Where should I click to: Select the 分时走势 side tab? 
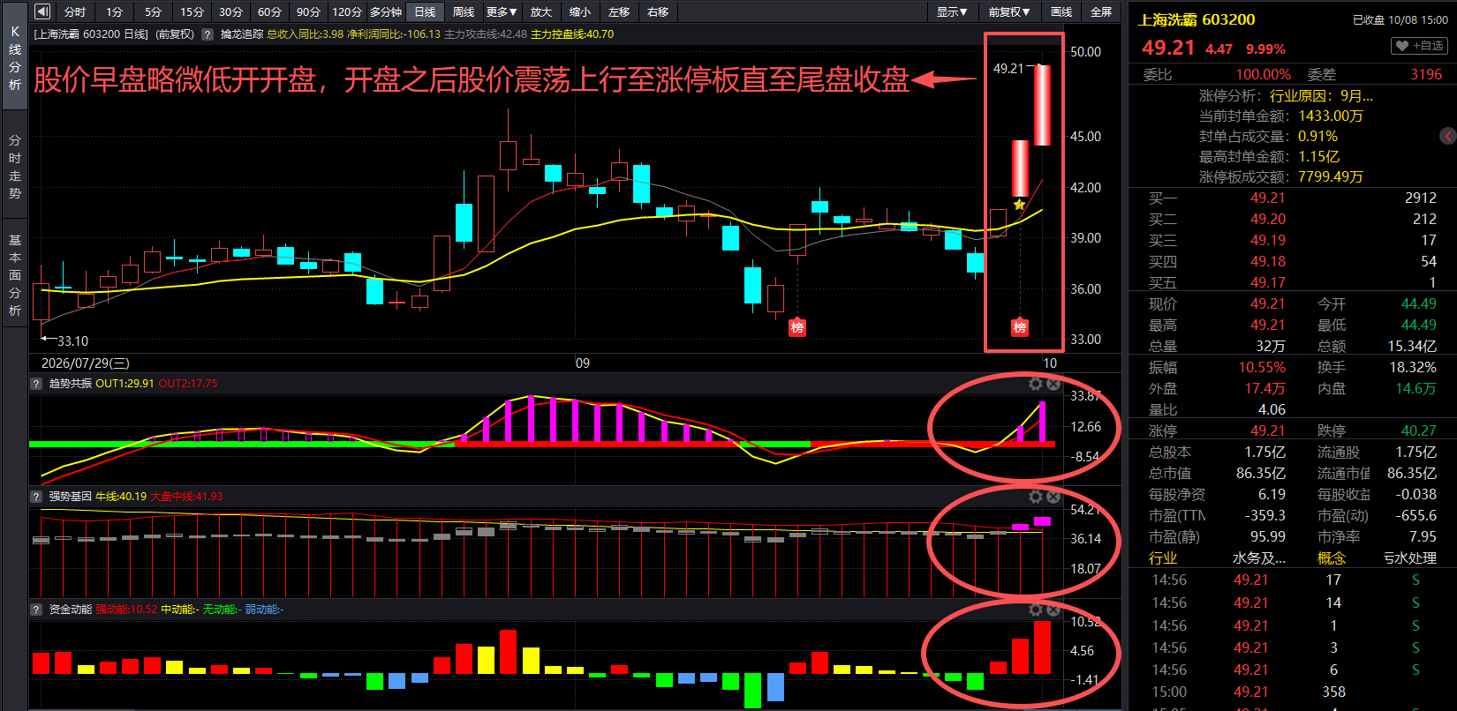pyautogui.click(x=14, y=167)
